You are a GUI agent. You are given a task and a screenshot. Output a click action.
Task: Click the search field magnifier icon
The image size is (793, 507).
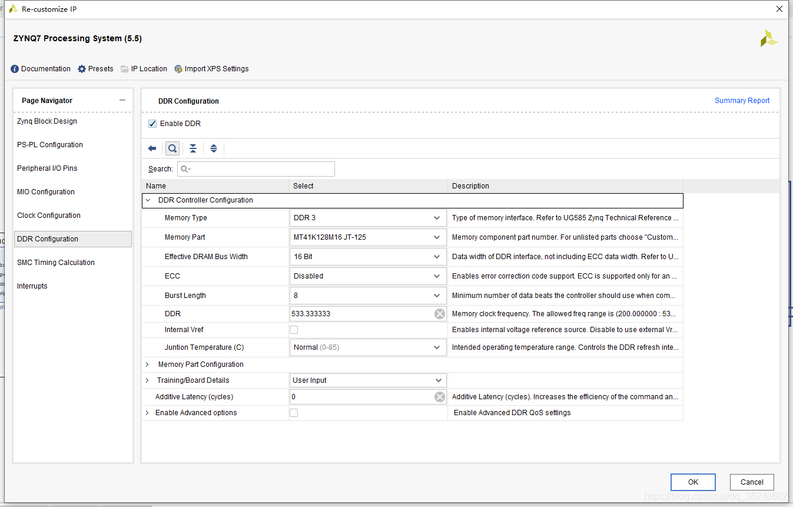pos(185,169)
